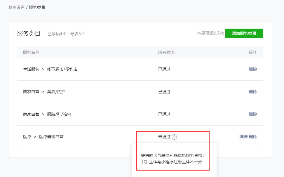This screenshot has height=177, width=284.
Task: Click 商家自营 in the 服装/鞋/箱包 row
Action: [x=31, y=114]
